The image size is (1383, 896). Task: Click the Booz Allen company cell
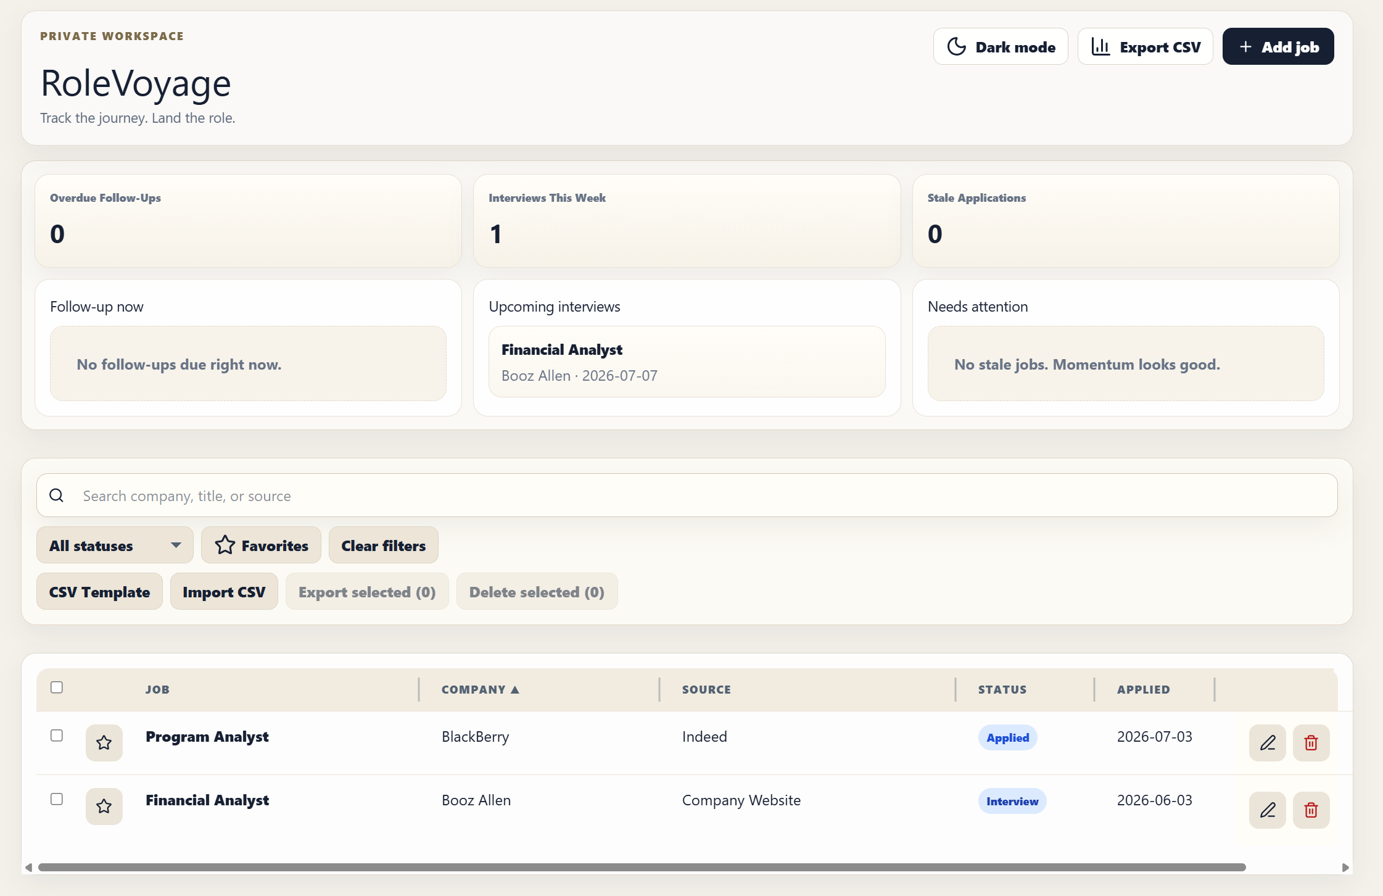476,800
